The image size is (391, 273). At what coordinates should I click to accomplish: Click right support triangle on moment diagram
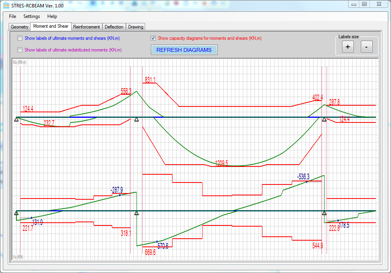[324, 120]
